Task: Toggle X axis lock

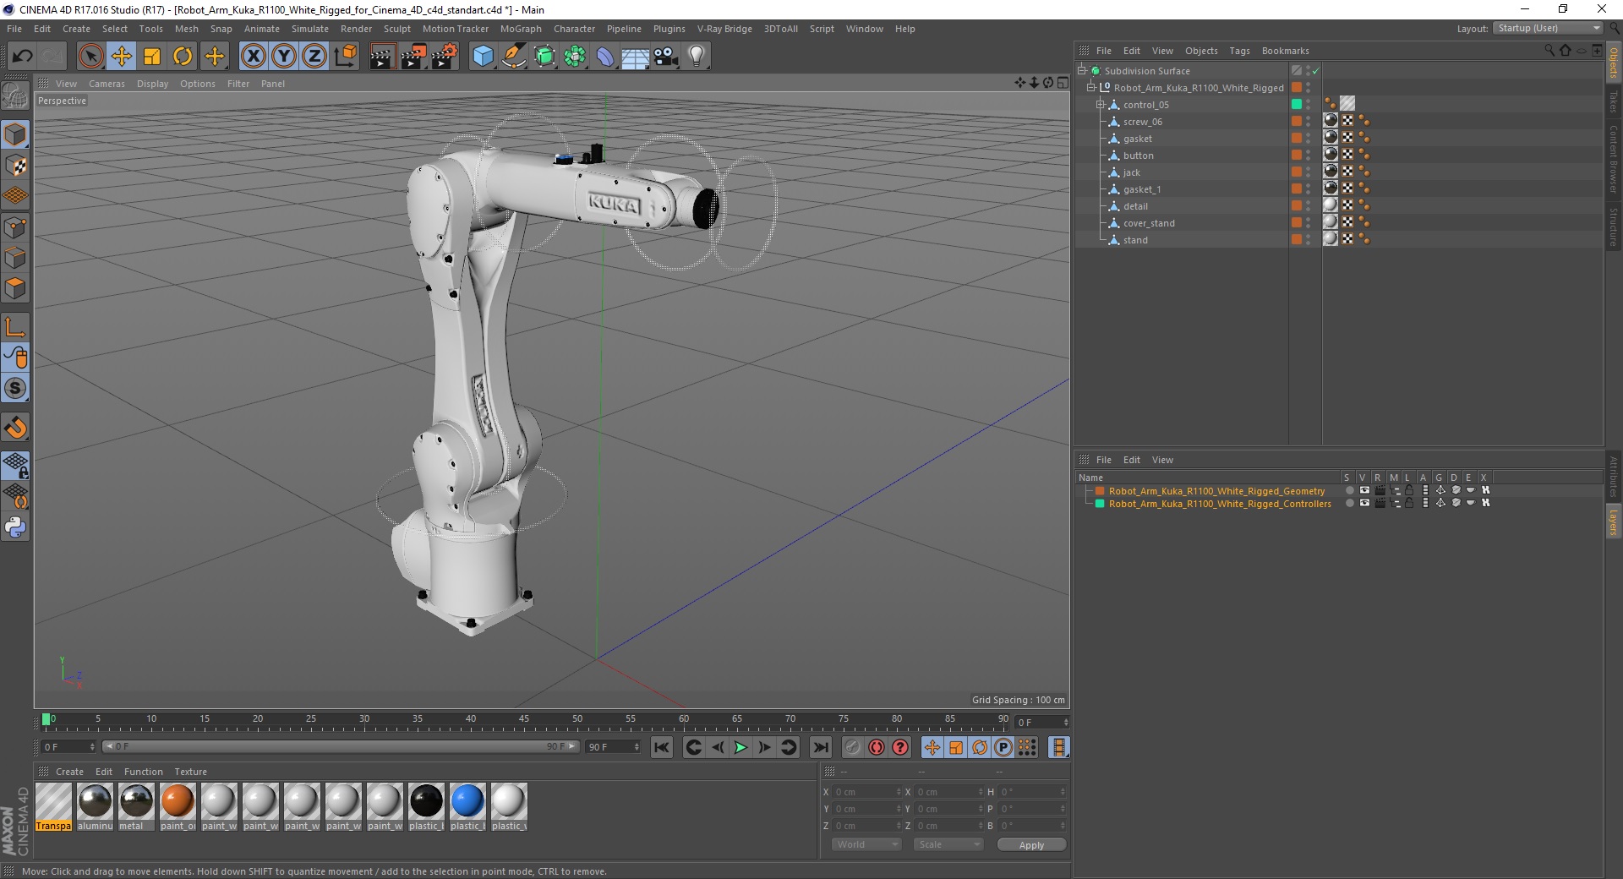Action: click(253, 57)
